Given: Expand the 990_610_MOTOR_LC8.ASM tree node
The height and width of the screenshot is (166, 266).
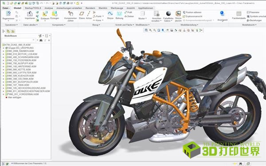Looking at the screenshot, I should (x=4, y=54).
